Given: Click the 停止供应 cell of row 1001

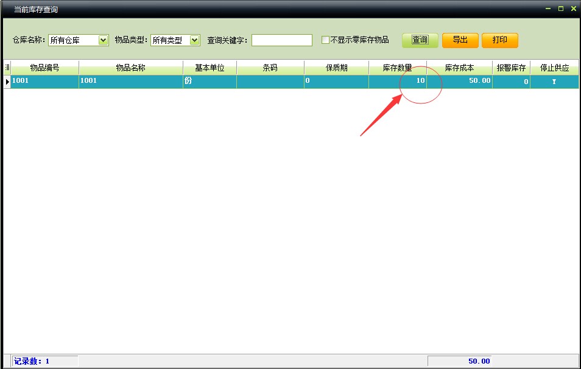Looking at the screenshot, I should [554, 82].
